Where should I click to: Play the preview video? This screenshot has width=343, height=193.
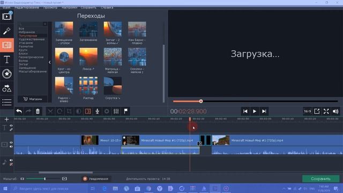[255, 112]
